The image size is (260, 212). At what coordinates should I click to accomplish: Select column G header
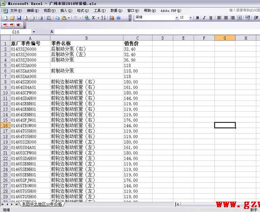click(x=225, y=38)
